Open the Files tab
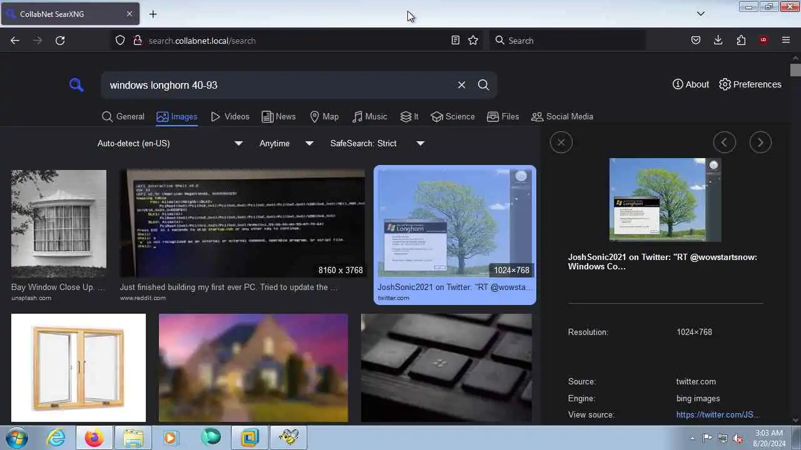The height and width of the screenshot is (450, 801). coord(503,117)
